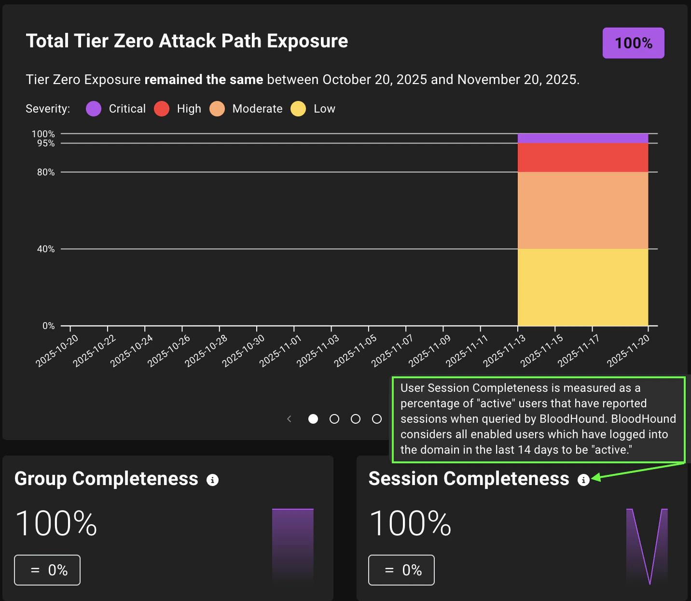Toggle High severity visibility in legend
691x601 pixels.
pos(162,109)
